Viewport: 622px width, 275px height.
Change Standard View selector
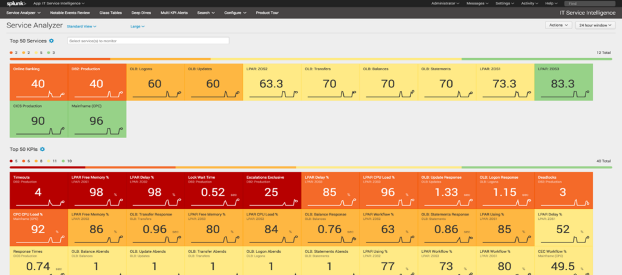(x=82, y=27)
